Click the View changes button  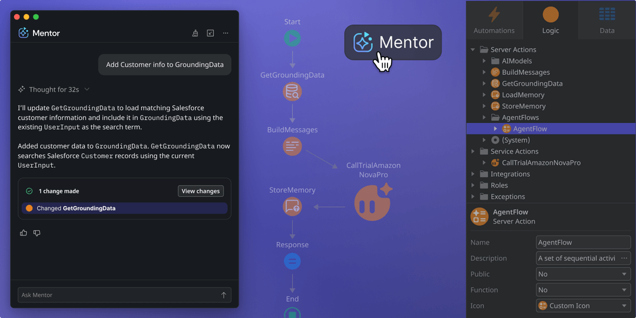point(201,191)
